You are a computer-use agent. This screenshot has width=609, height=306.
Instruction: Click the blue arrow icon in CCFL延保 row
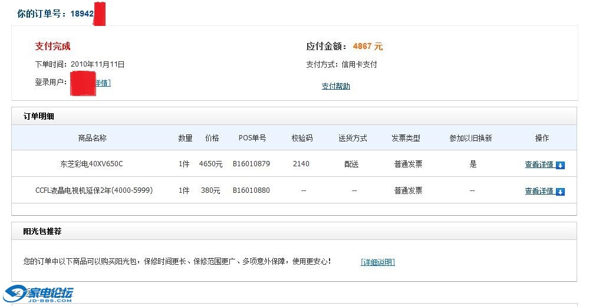coord(560,192)
